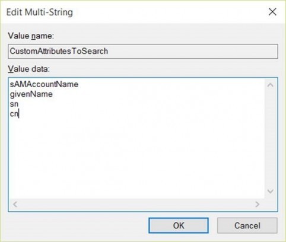The image size is (286, 242).
Task: Confirm changes with the OK button
Action: coord(179,225)
